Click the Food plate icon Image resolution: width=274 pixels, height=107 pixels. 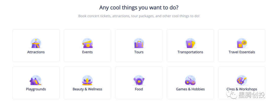tap(139, 80)
